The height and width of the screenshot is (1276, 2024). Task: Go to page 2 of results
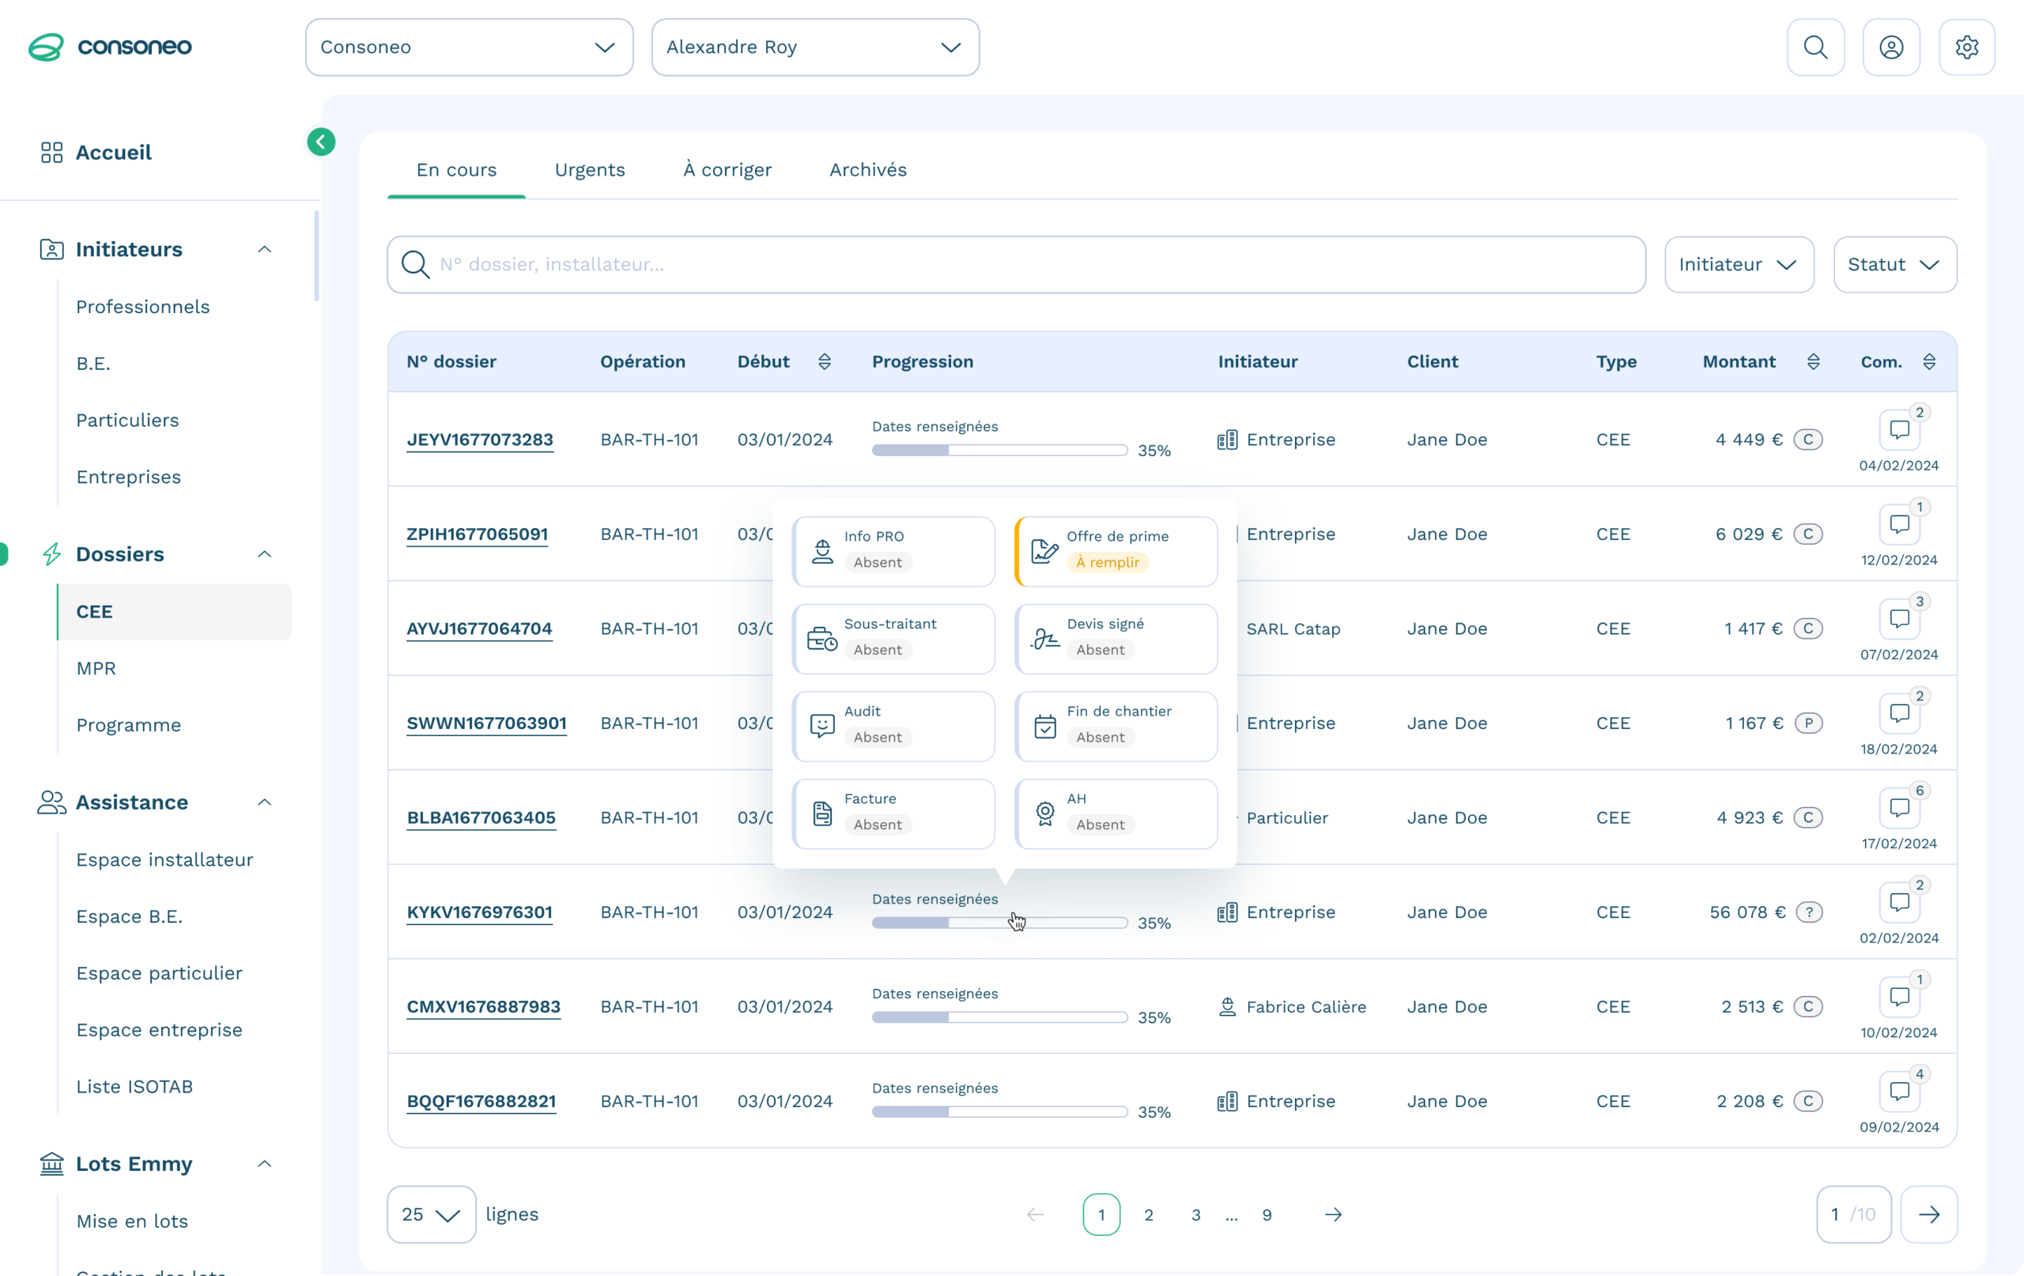click(1148, 1214)
